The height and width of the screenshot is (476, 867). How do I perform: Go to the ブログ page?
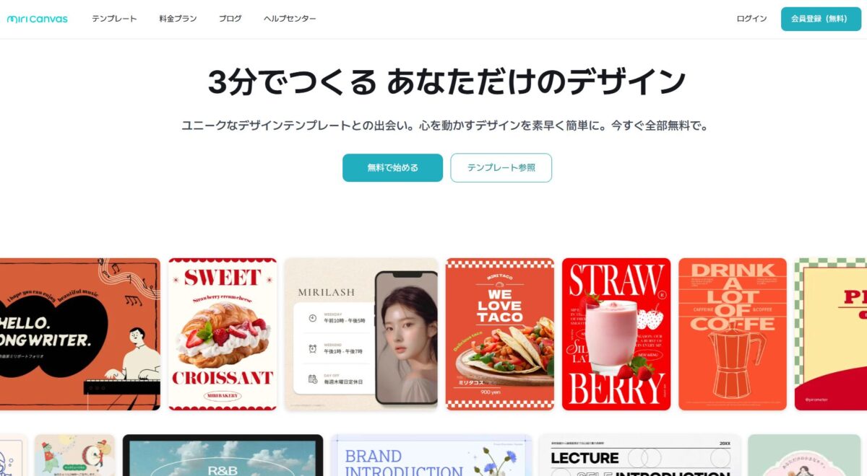click(x=230, y=19)
